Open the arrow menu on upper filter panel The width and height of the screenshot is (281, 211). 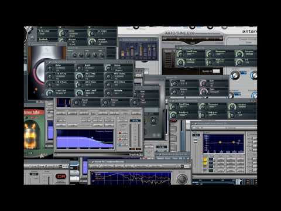click(180, 48)
